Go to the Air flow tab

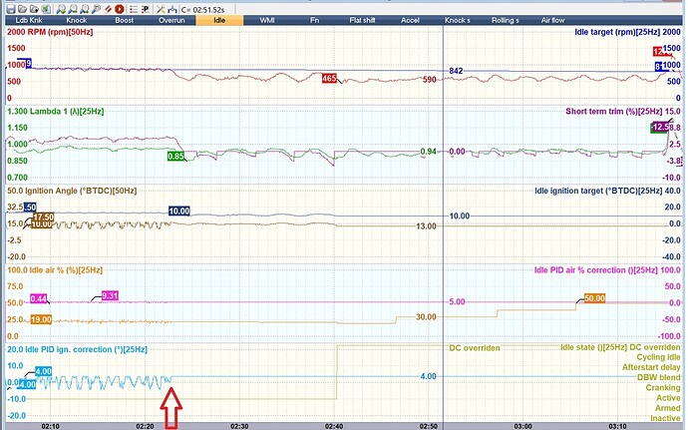[552, 20]
